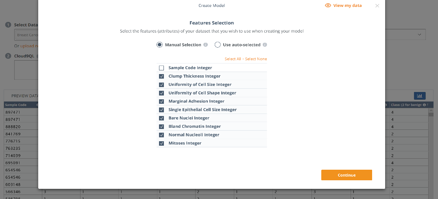Open the View my data link
Image resolution: width=438 pixels, height=199 pixels.
(347, 6)
